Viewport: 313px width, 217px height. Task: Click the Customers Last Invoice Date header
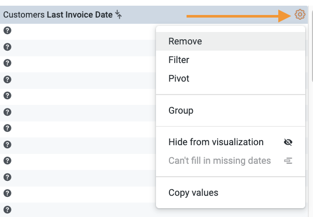coord(58,15)
